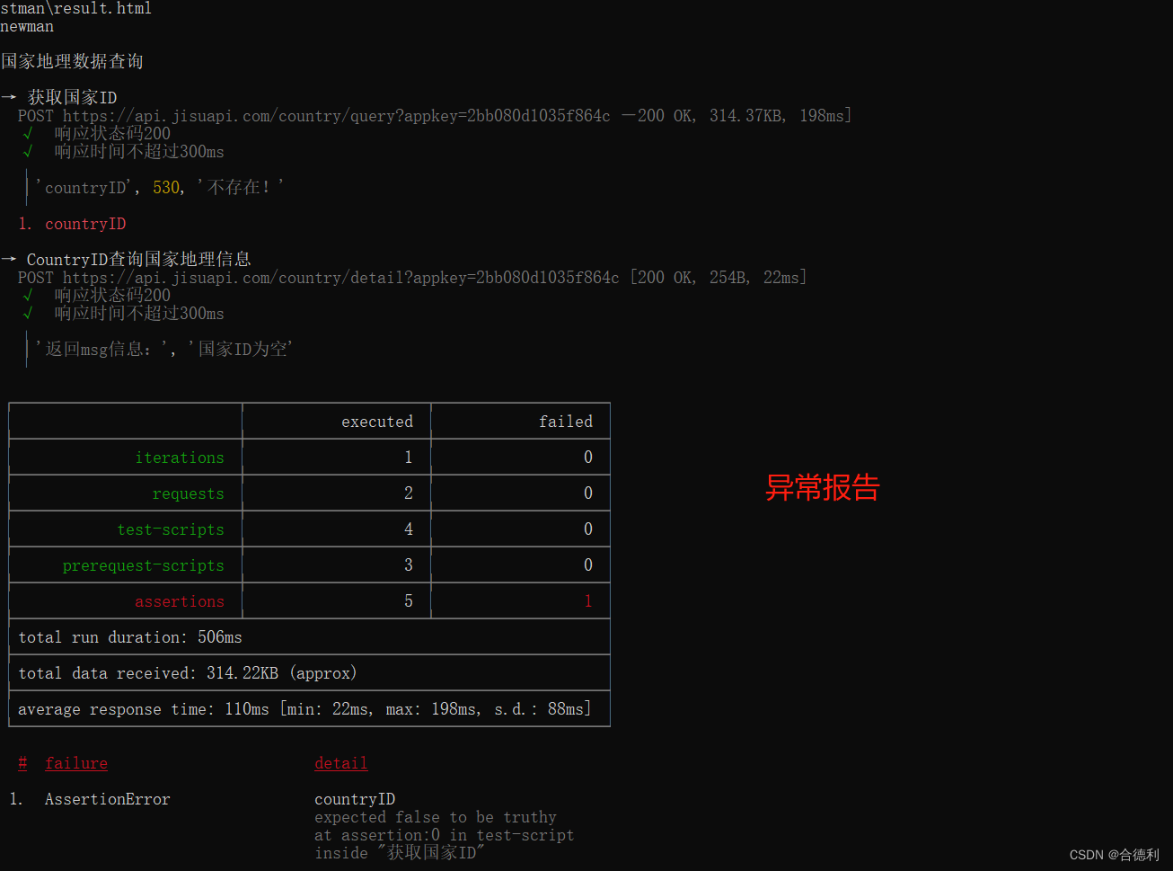Click the 'requests' row label
Screen dimensions: 1173x871
click(189, 493)
